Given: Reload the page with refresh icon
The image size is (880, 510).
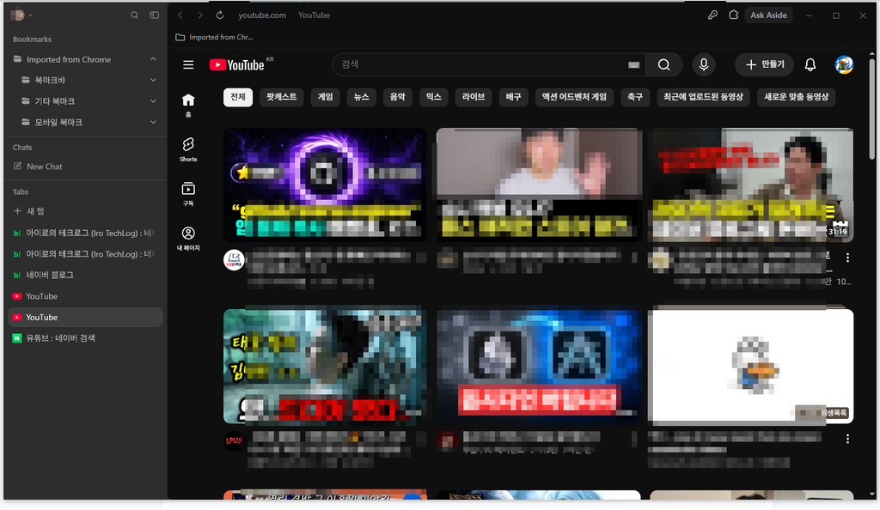Looking at the screenshot, I should pyautogui.click(x=220, y=15).
